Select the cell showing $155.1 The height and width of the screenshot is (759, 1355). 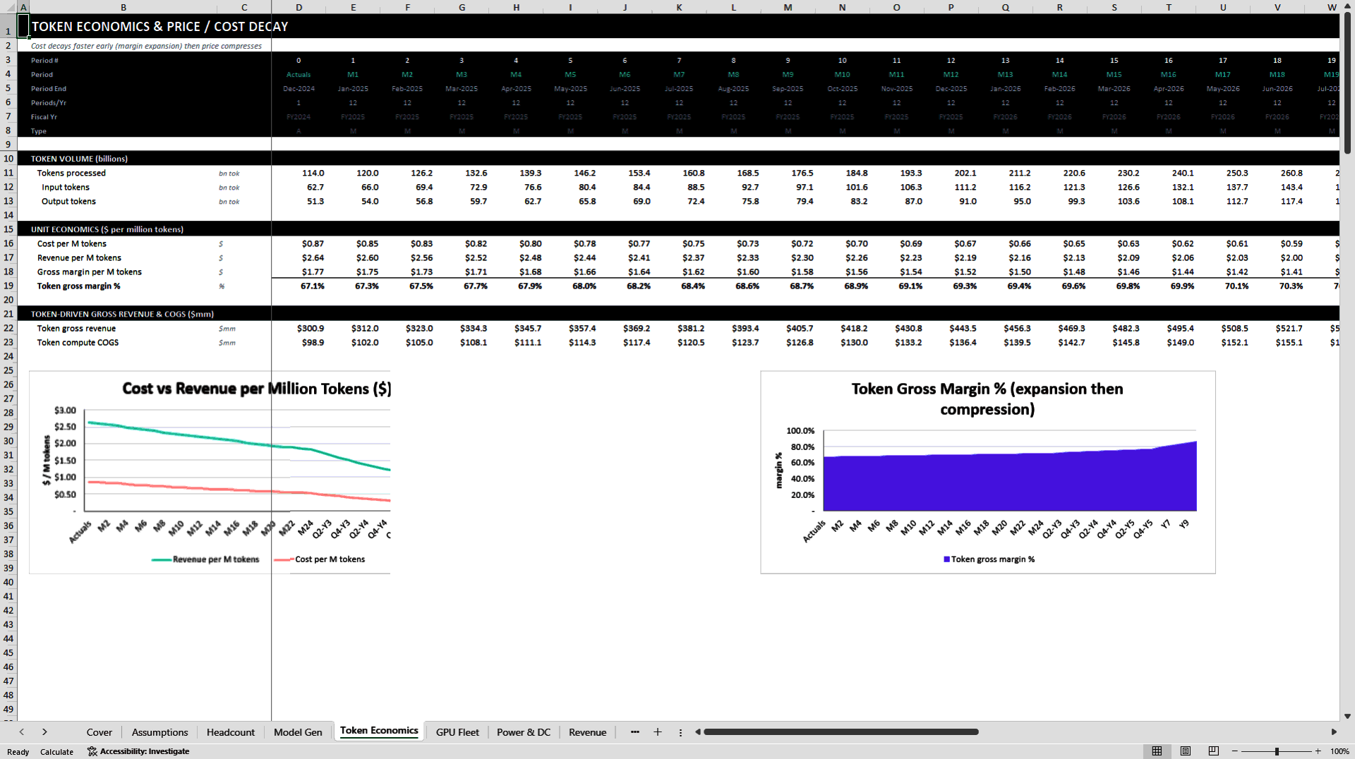1277,342
